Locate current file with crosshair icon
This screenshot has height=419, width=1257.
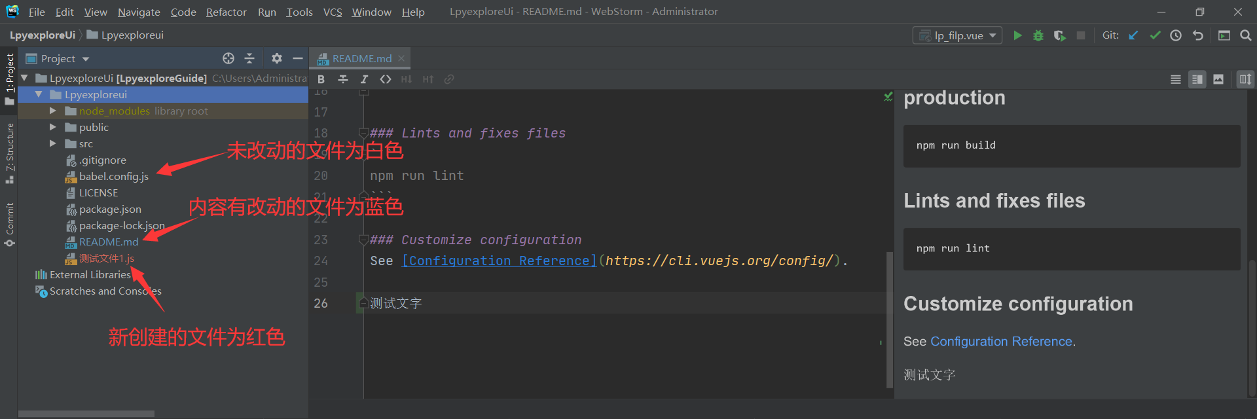(x=228, y=58)
